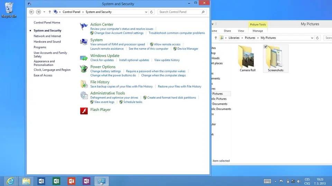The image size is (332, 186).
Task: Open Recycle Bin on desktop
Action: point(9,10)
